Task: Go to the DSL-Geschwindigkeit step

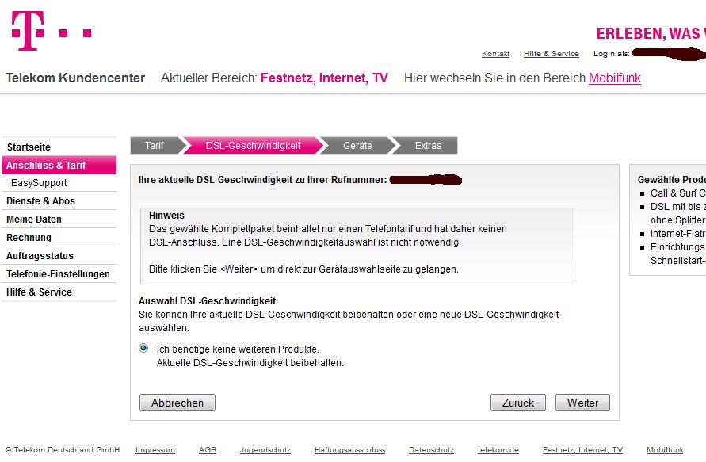Action: (253, 146)
